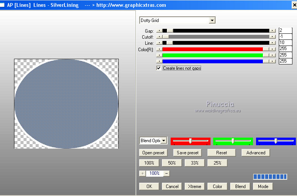
Task: Click the green value field showing 255
Action: [x=286, y=55]
